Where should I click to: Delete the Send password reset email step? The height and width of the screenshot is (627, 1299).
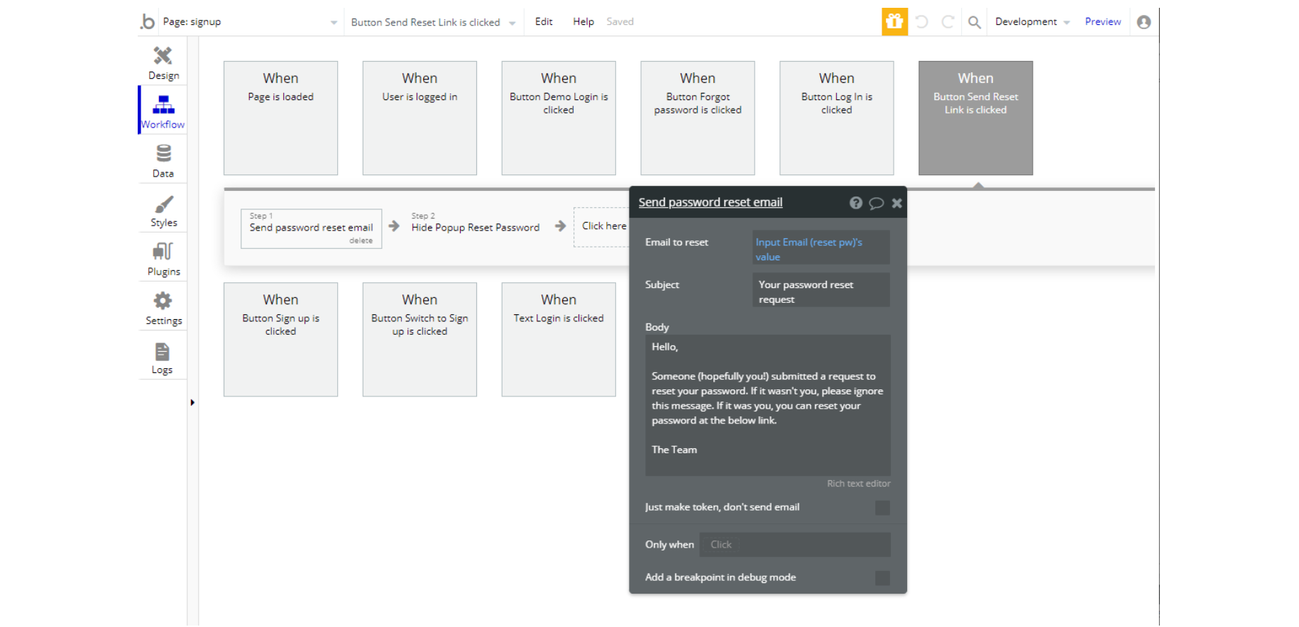click(x=361, y=241)
